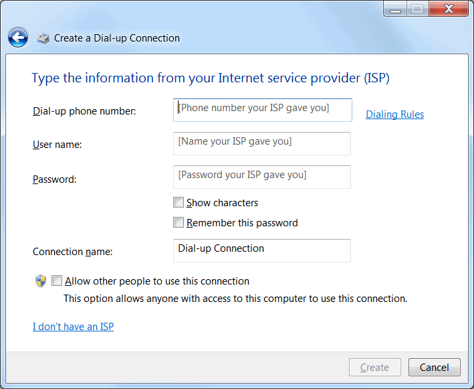474x389 pixels.
Task: Click into the User name field
Action: pos(262,143)
